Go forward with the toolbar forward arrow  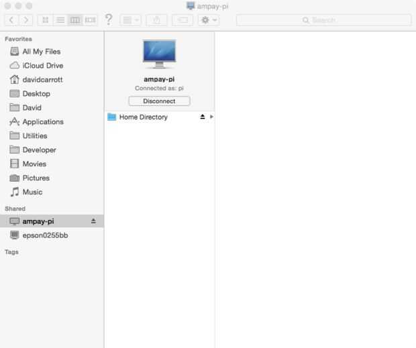25,20
